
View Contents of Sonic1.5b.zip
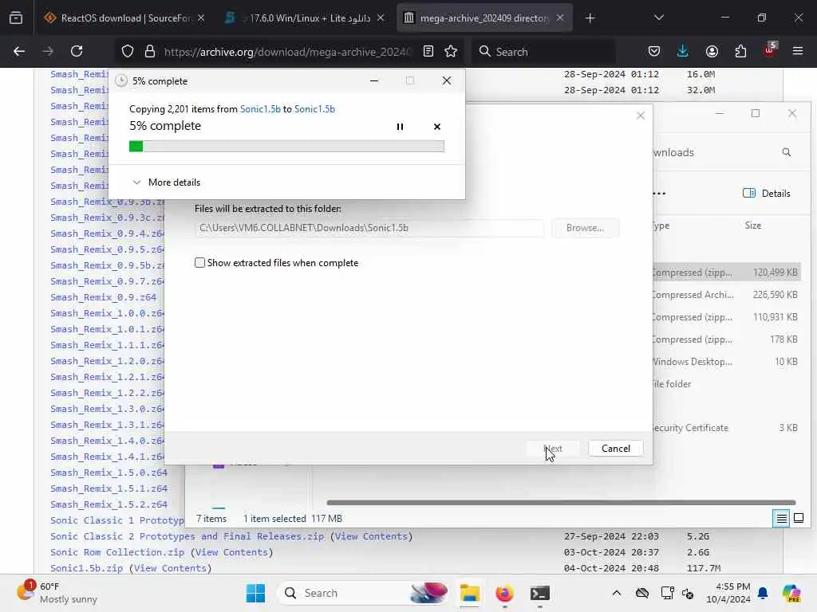point(171,568)
